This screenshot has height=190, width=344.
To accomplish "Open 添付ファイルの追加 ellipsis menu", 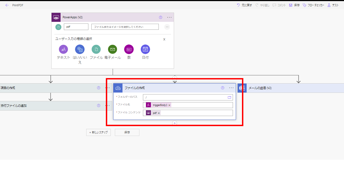I will (x=107, y=106).
